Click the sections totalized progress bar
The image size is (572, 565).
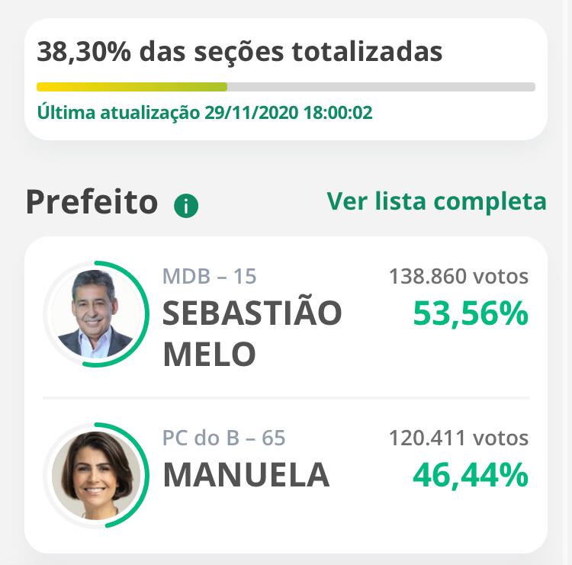[286, 87]
